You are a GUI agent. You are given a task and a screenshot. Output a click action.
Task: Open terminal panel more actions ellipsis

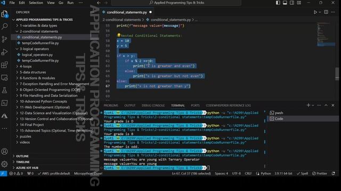pyautogui.click(x=319, y=105)
